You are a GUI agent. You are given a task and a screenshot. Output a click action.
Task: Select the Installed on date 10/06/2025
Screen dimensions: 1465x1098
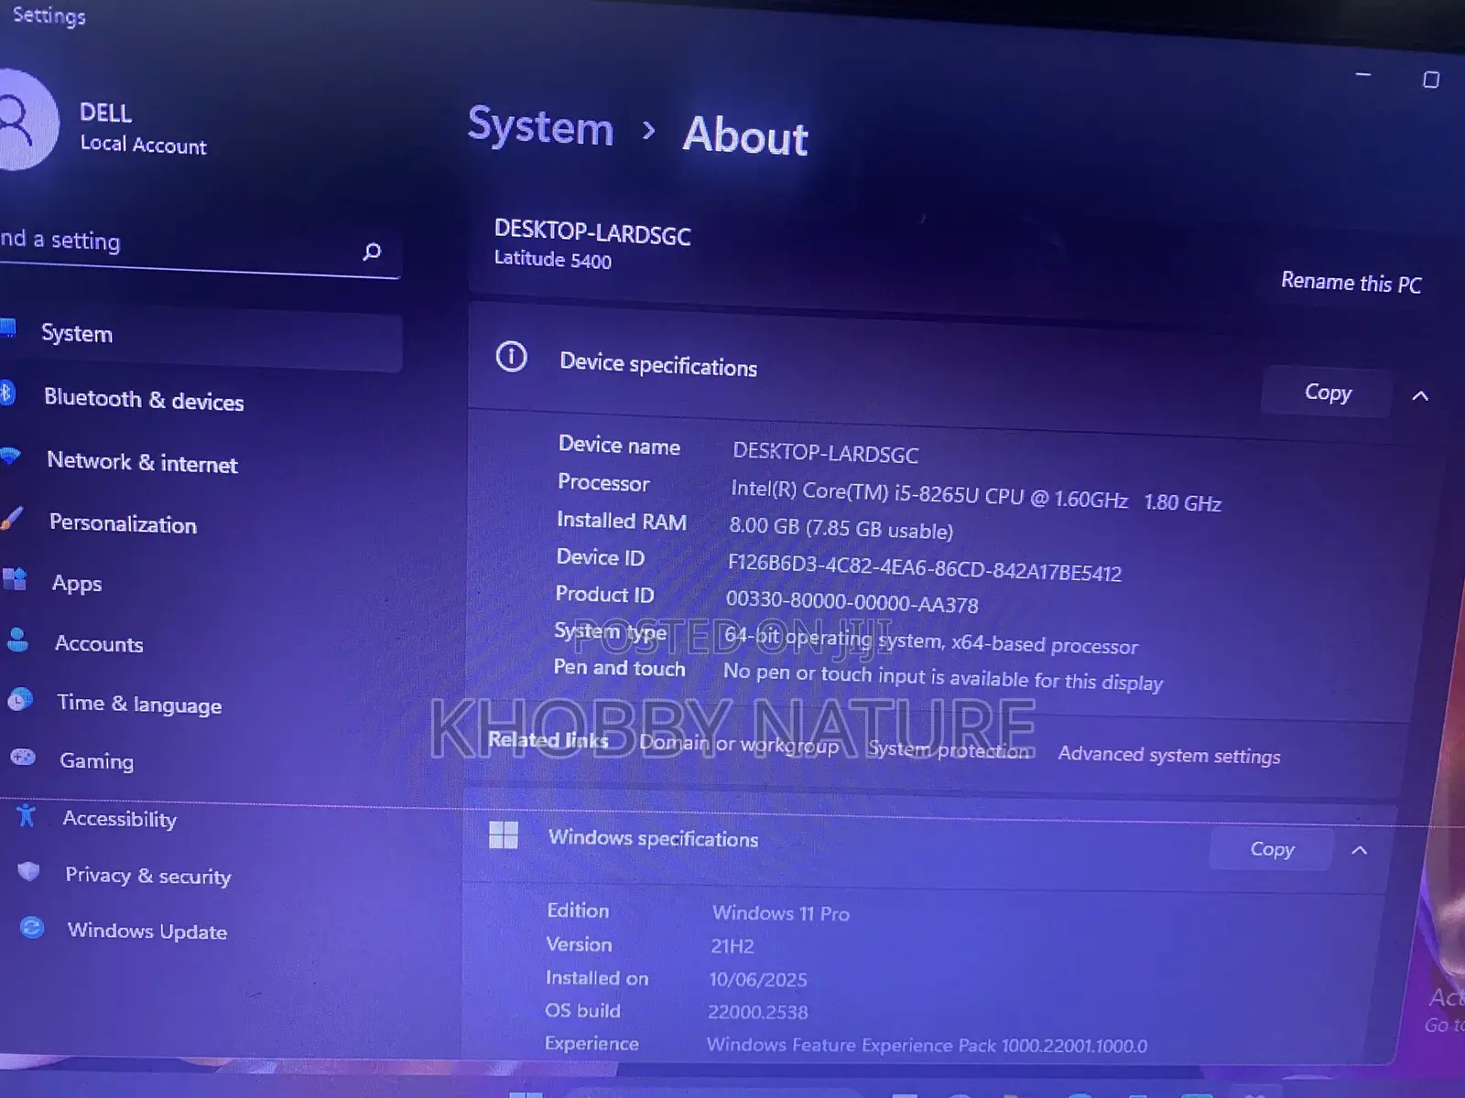[x=757, y=979]
